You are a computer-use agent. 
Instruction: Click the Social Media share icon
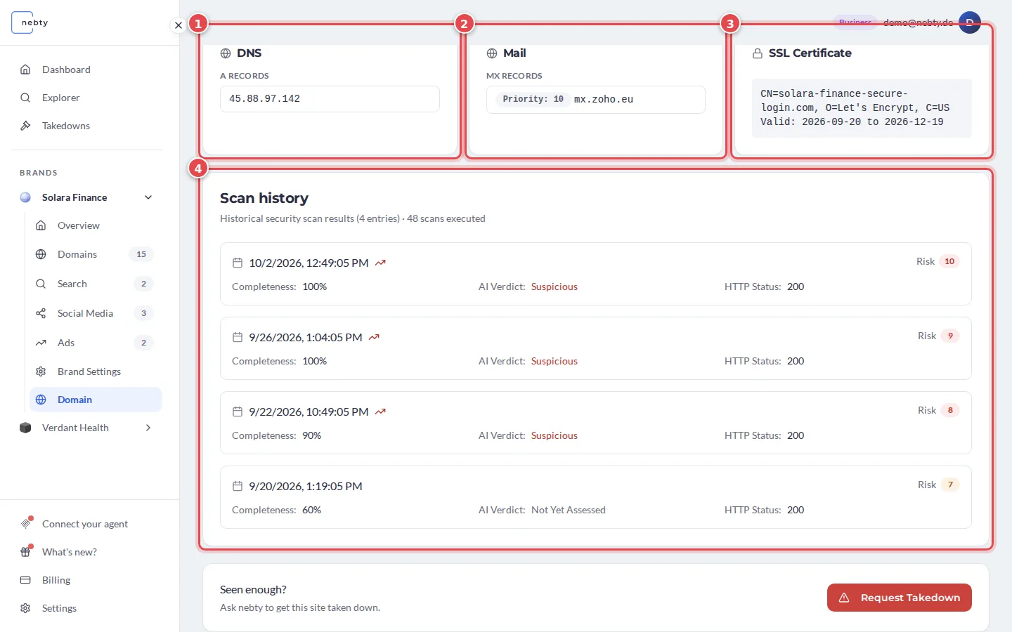tap(41, 313)
